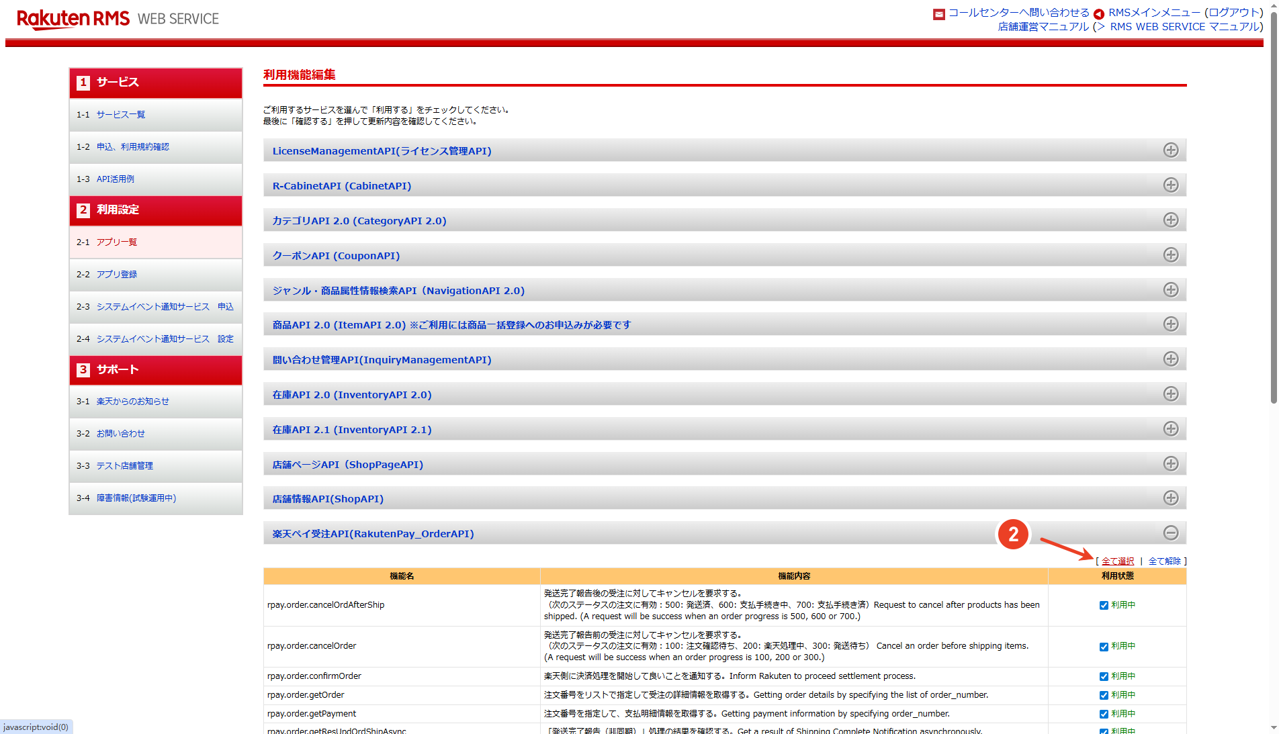Click plus icon on 商品API 2.0 row
1279x734 pixels.
point(1171,324)
